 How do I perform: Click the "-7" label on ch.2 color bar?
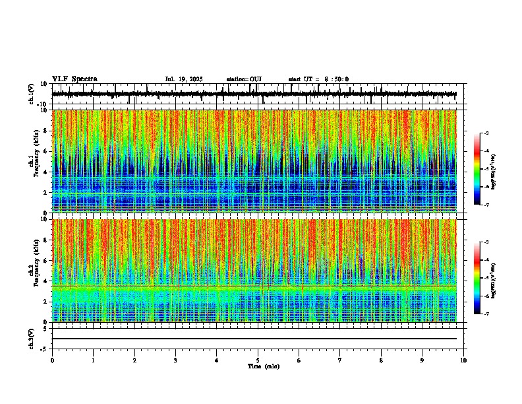pyautogui.click(x=486, y=314)
